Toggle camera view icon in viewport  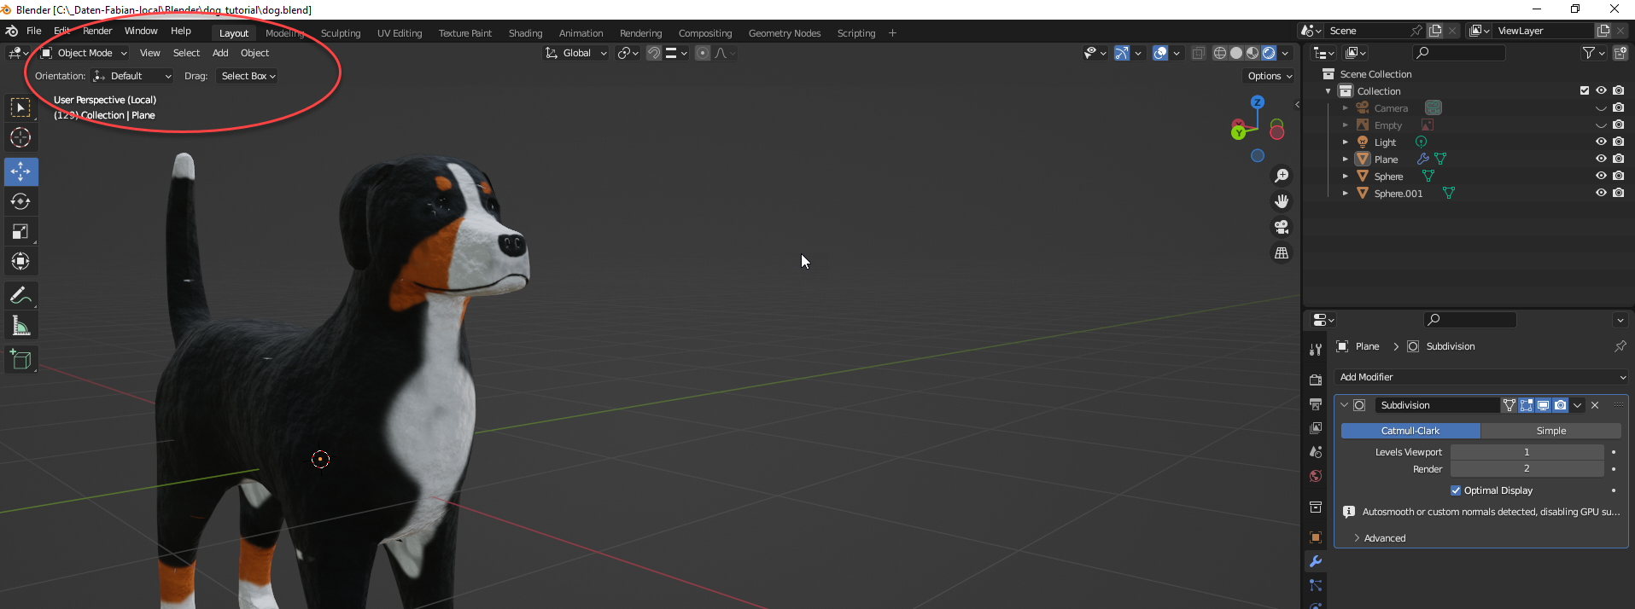(x=1282, y=227)
